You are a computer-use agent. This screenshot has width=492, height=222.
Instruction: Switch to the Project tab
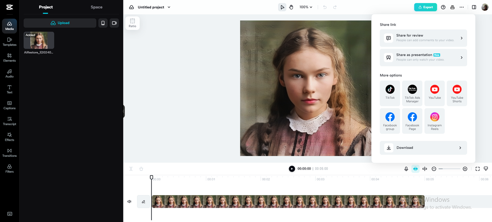coord(46,7)
